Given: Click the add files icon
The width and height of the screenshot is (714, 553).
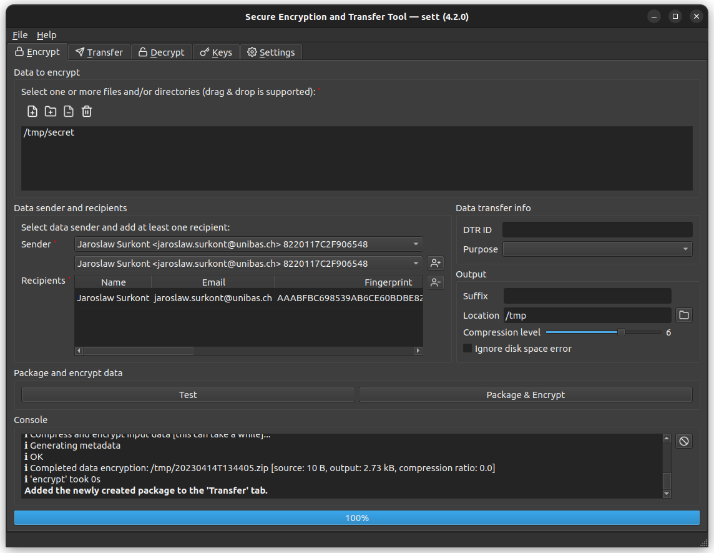Looking at the screenshot, I should pyautogui.click(x=32, y=111).
